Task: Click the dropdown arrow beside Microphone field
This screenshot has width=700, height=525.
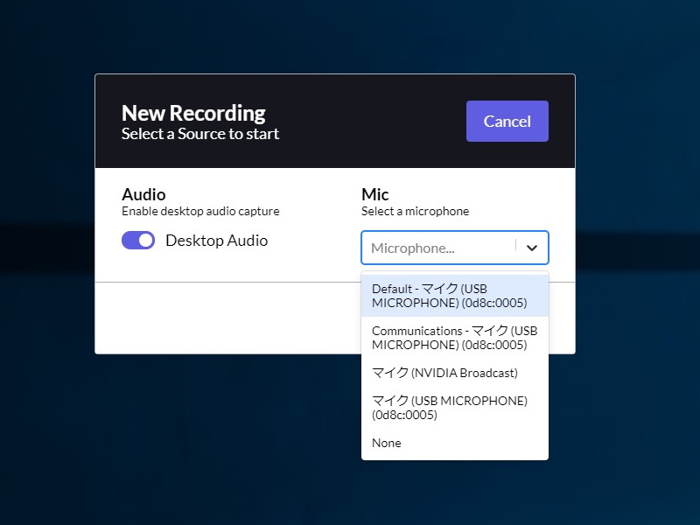Action: click(531, 248)
